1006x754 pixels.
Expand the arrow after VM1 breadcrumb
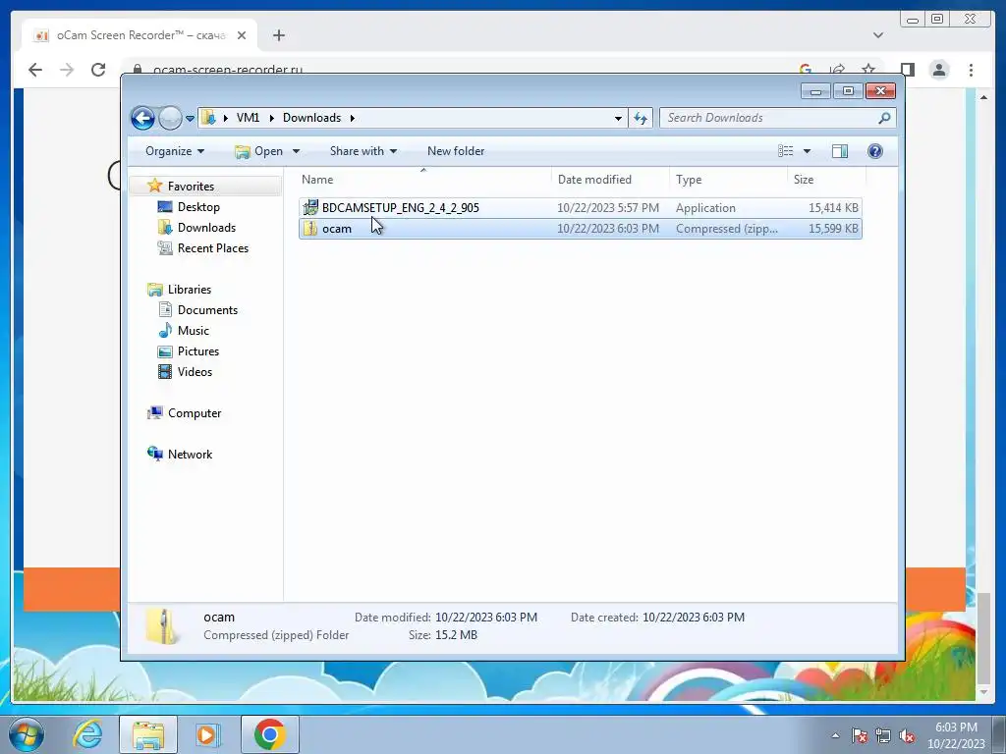(271, 118)
